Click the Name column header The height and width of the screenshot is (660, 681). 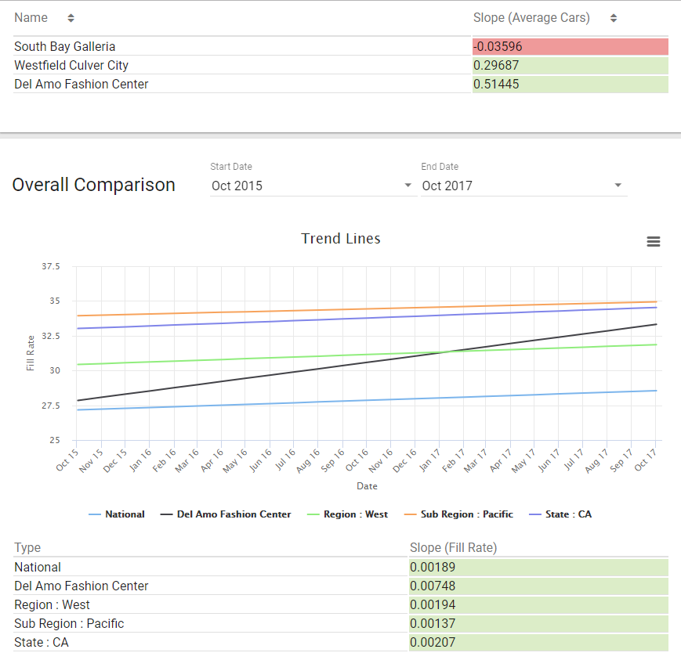click(31, 18)
